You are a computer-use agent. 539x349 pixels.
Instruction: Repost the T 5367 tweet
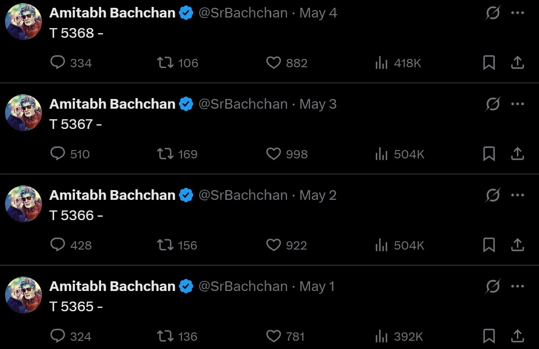tap(165, 154)
